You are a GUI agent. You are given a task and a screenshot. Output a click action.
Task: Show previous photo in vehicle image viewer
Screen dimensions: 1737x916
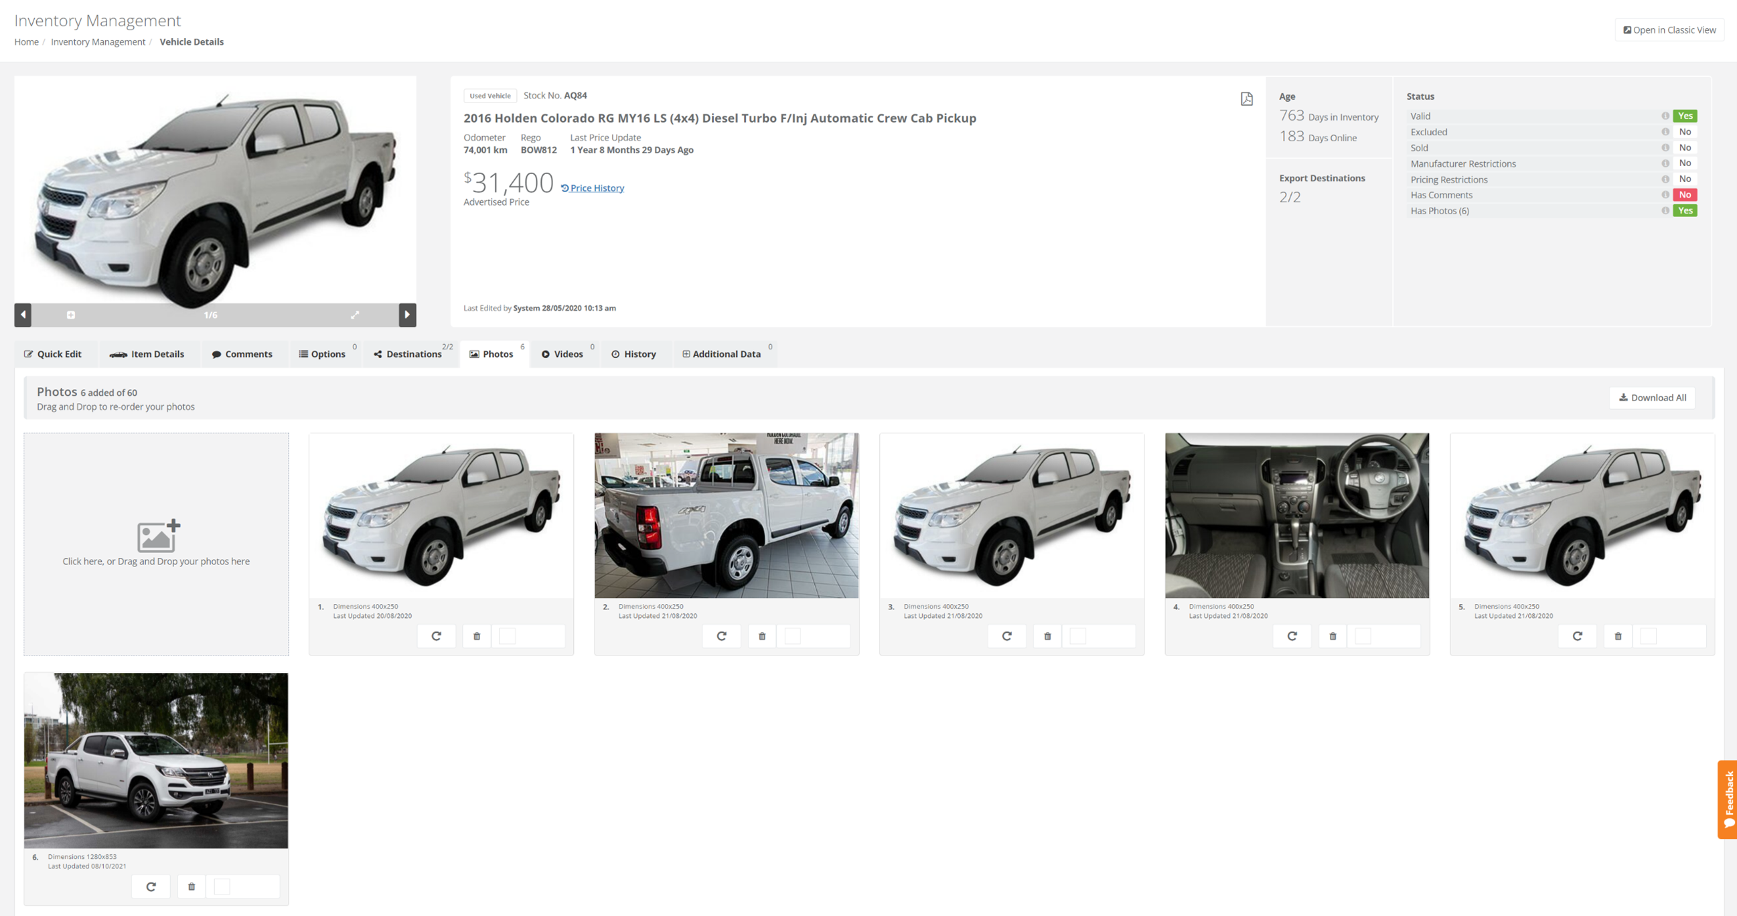coord(23,315)
